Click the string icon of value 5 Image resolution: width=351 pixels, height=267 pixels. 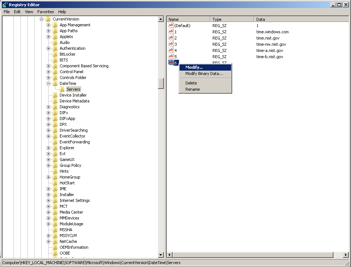pos(171,56)
